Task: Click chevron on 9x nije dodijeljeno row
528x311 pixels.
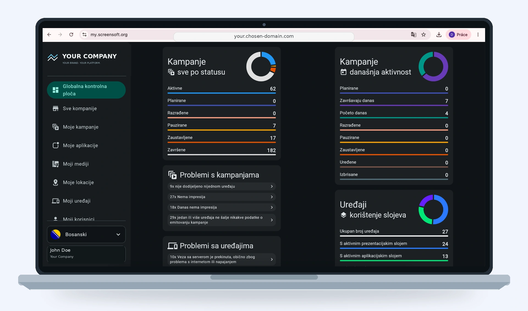Action: click(x=272, y=186)
